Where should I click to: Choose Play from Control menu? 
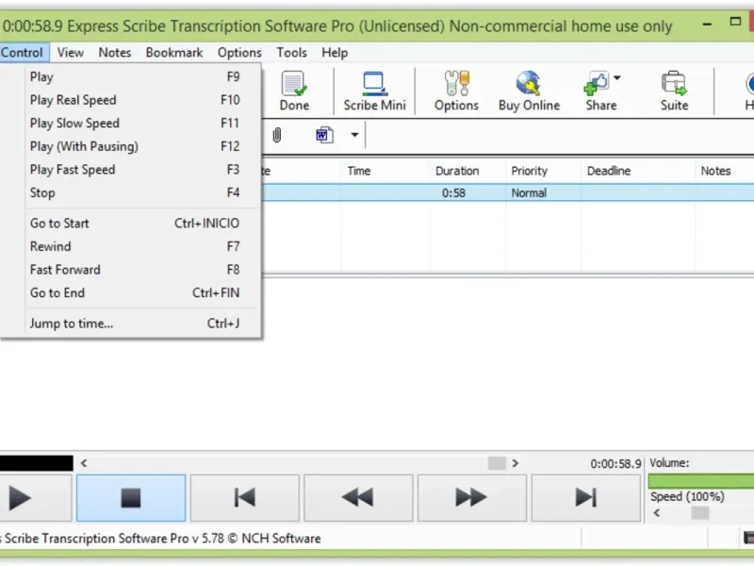(x=134, y=77)
